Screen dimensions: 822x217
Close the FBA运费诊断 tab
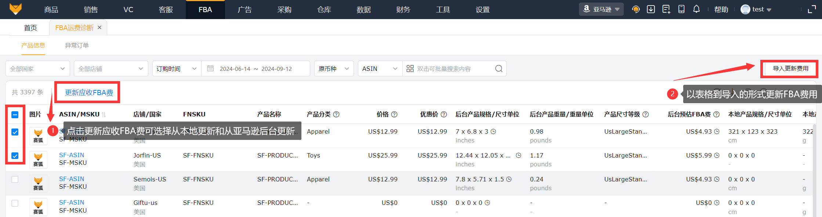point(99,28)
